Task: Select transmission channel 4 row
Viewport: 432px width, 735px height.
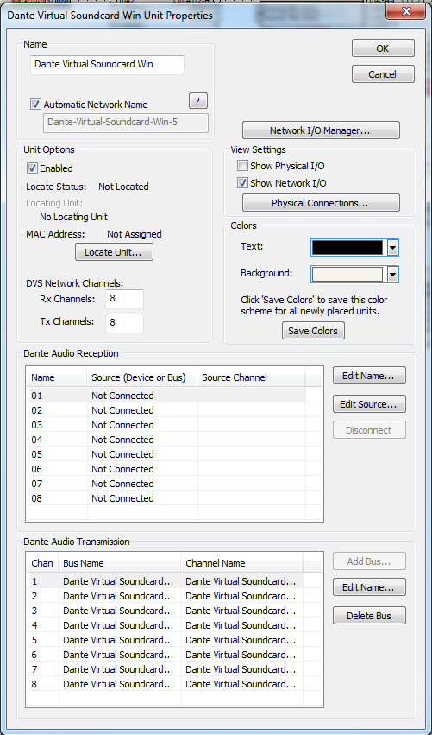Action: click(x=165, y=625)
